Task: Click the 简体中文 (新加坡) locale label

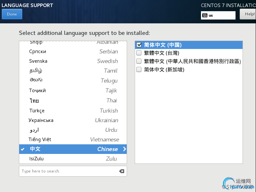Action: pos(164,69)
